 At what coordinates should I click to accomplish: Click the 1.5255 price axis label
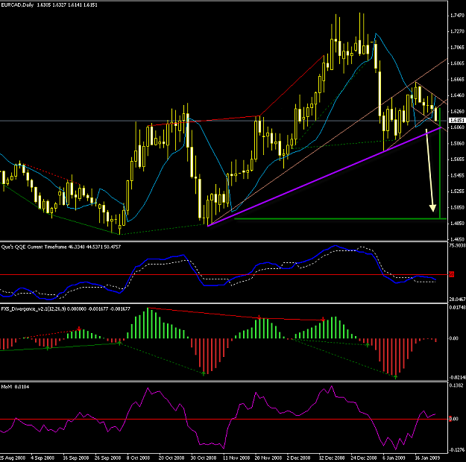pyautogui.click(x=457, y=192)
